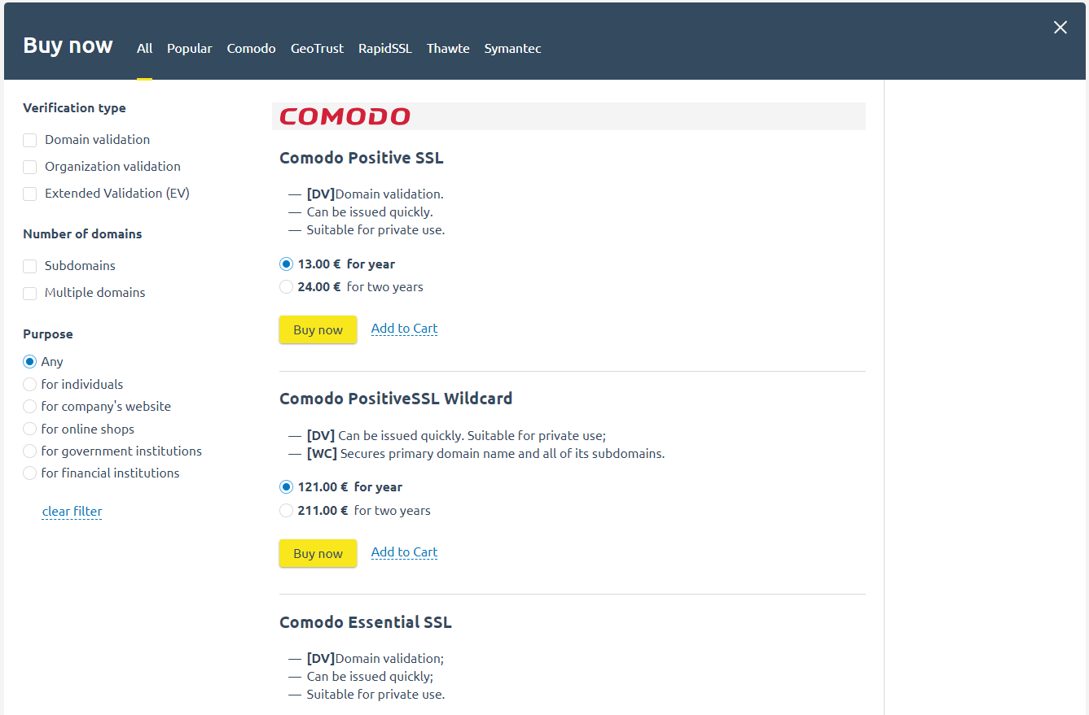Add Comodo Positive SSL to Cart
This screenshot has width=1089, height=715.
click(404, 329)
